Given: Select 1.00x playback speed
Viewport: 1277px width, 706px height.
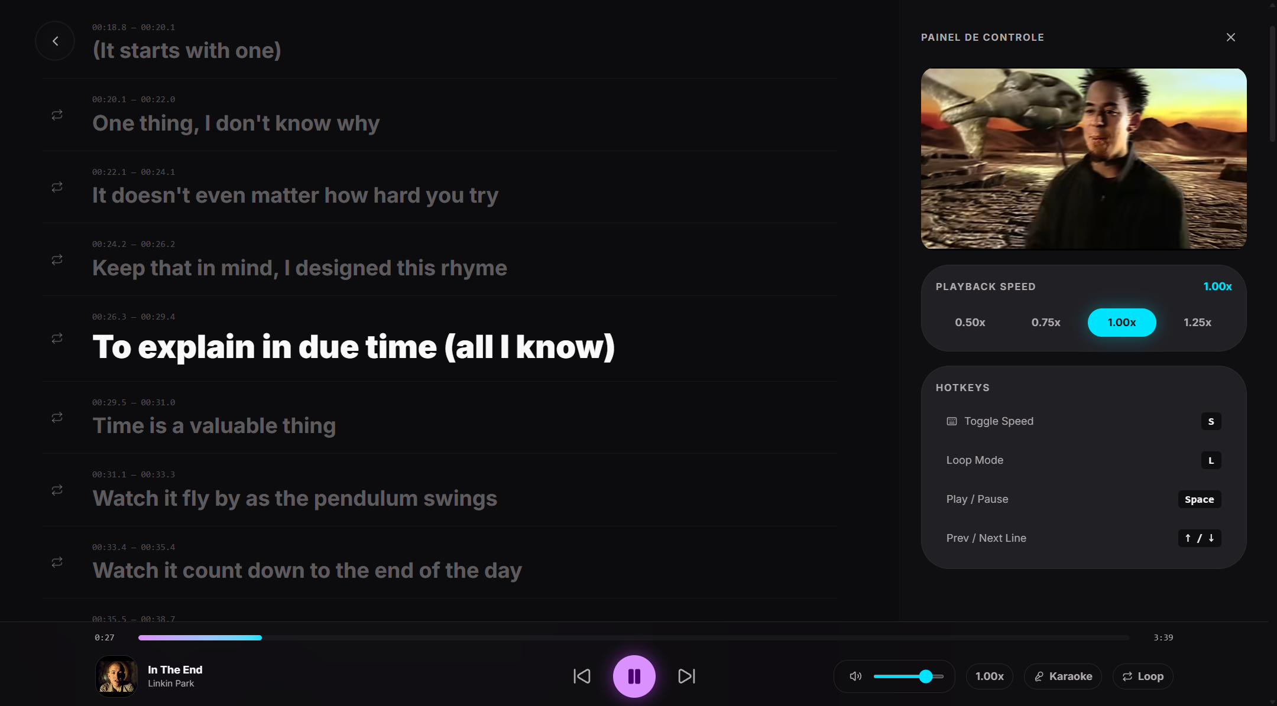Looking at the screenshot, I should [x=1122, y=323].
